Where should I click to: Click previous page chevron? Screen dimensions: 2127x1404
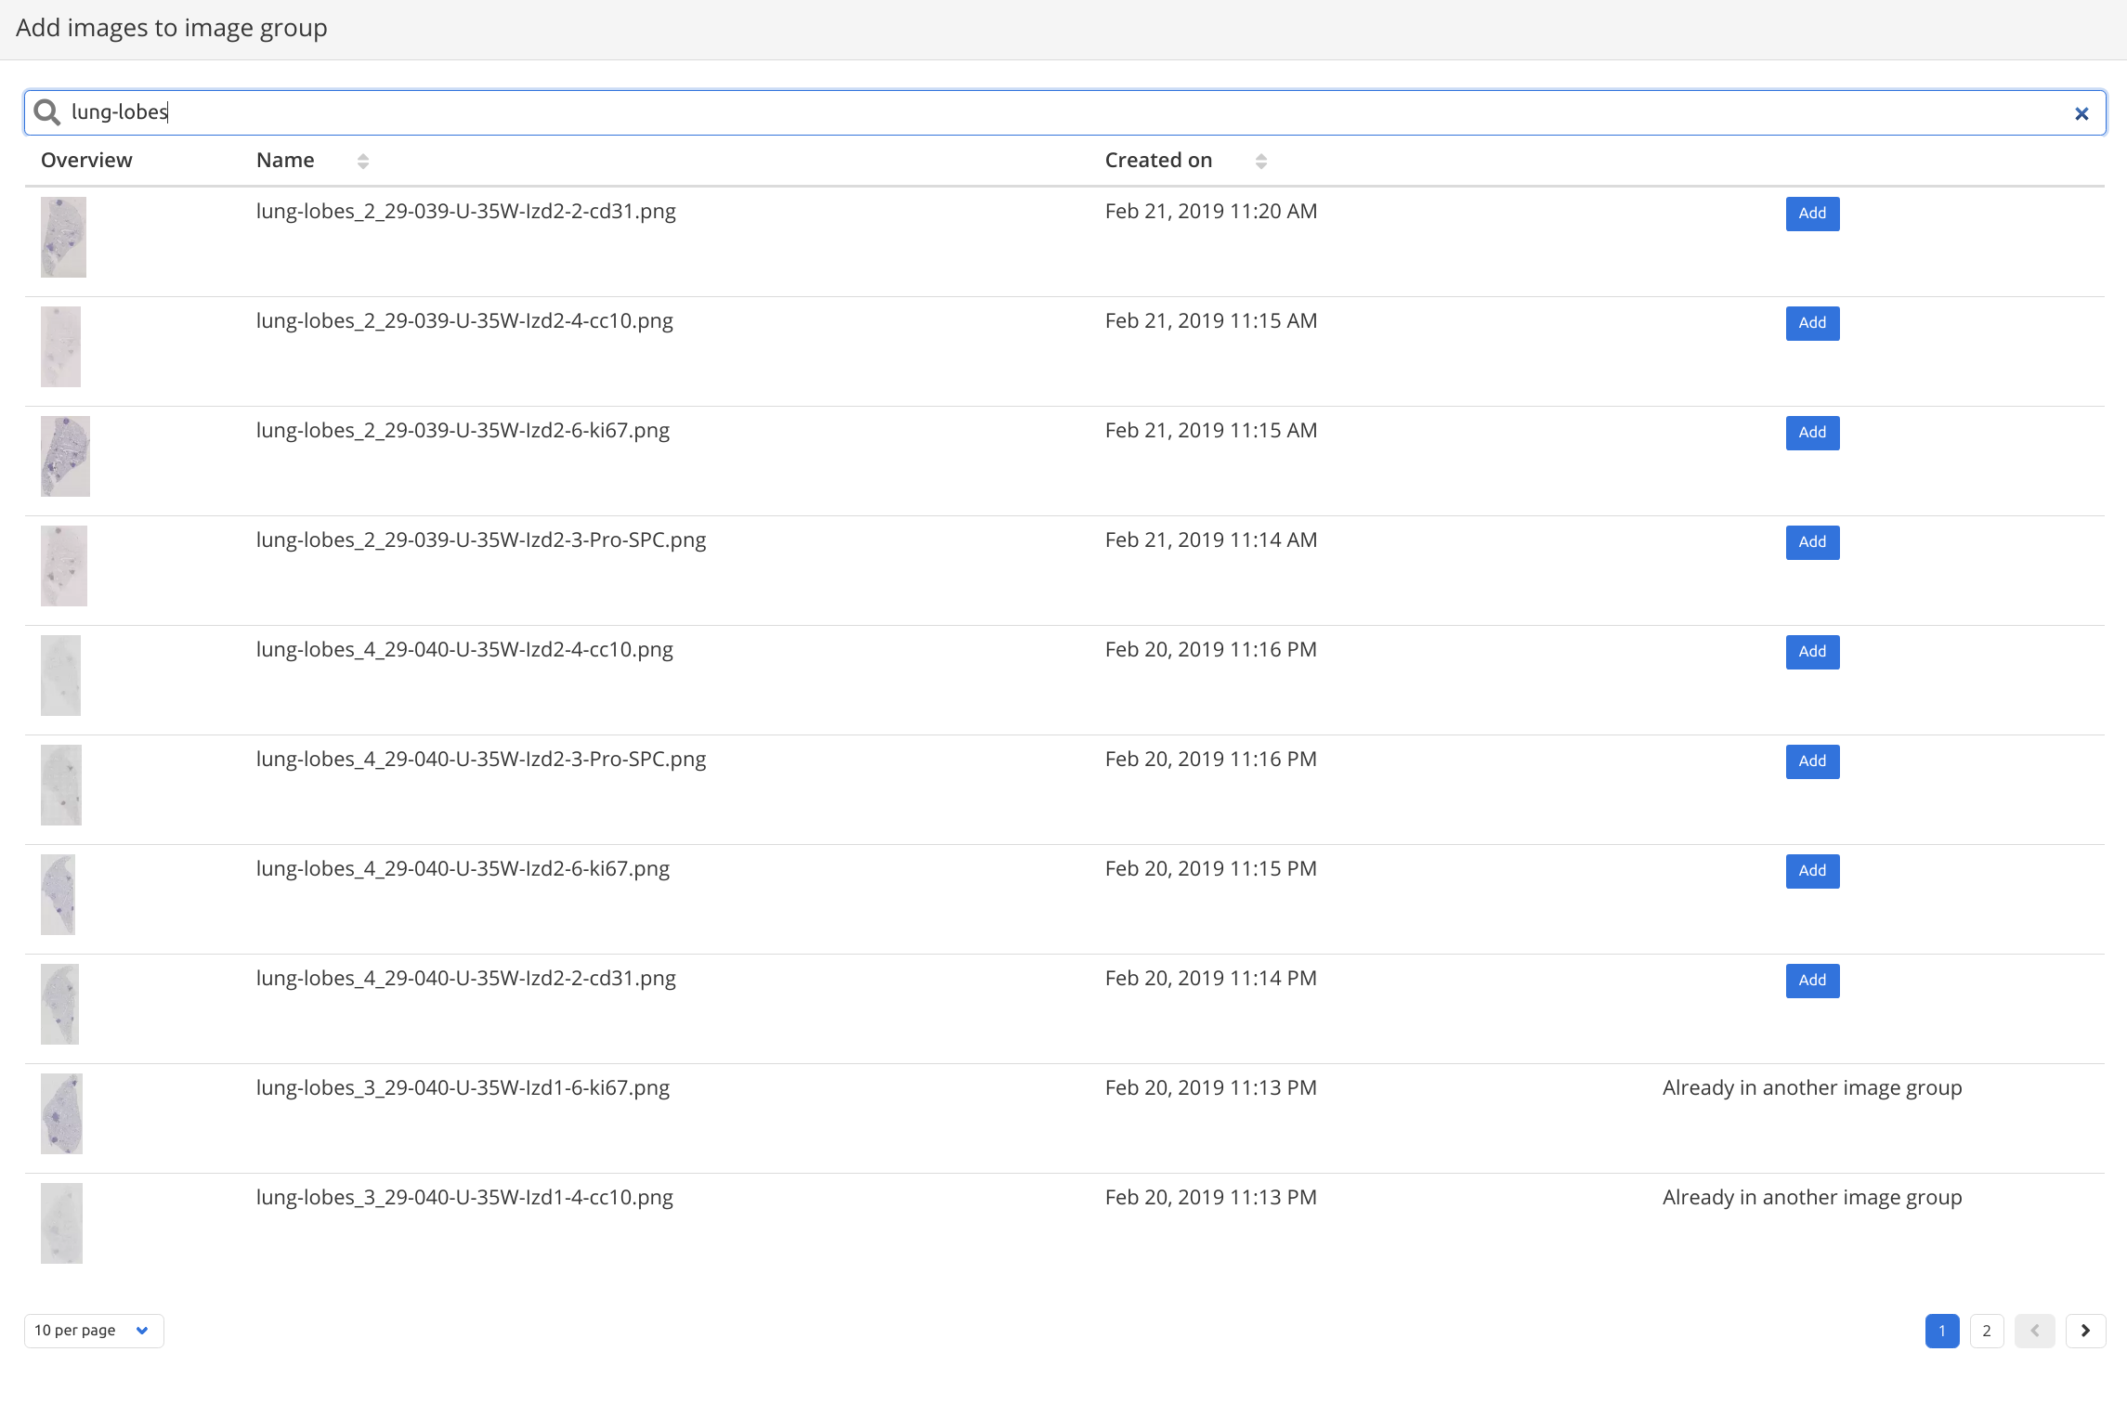click(2034, 1331)
